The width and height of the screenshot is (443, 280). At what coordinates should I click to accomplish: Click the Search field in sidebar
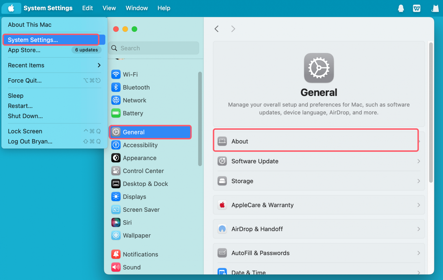tap(154, 48)
